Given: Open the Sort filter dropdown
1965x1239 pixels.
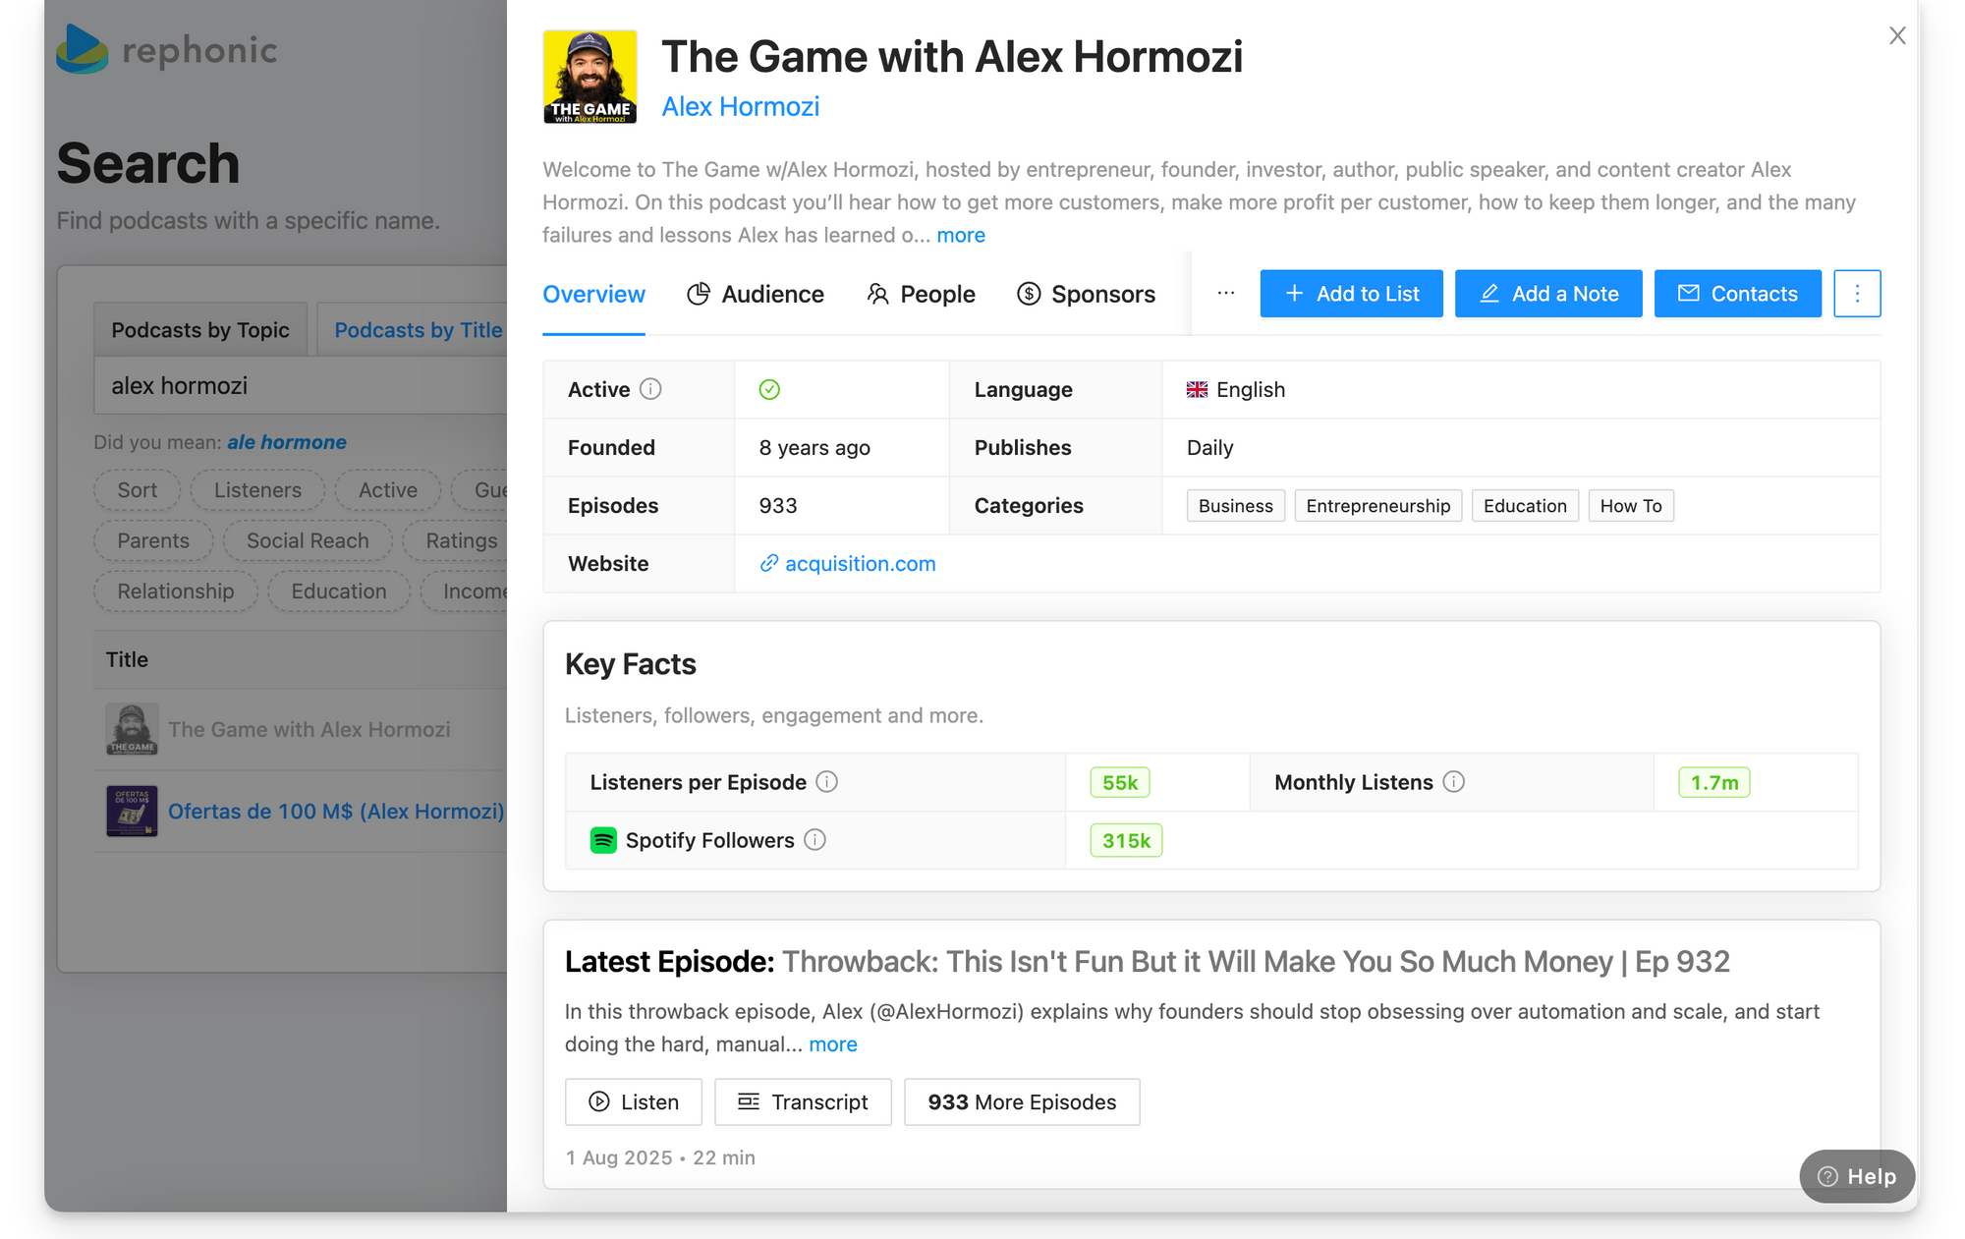Looking at the screenshot, I should click(x=138, y=490).
